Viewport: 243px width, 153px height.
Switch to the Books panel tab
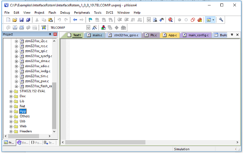[x=23, y=142]
